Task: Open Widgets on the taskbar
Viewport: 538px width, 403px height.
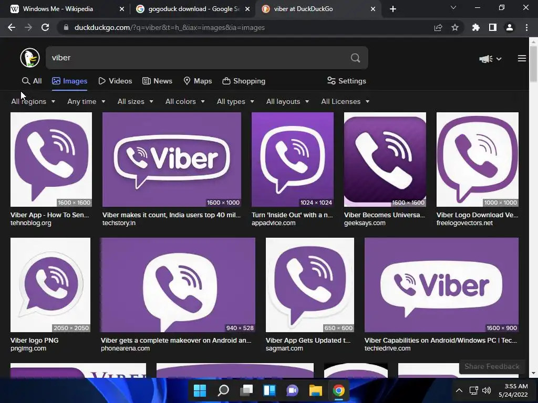Action: [270, 390]
